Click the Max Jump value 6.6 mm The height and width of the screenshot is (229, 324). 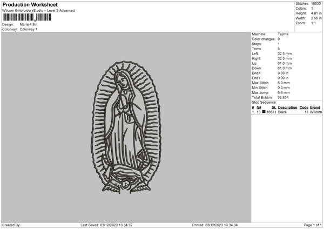click(x=283, y=92)
